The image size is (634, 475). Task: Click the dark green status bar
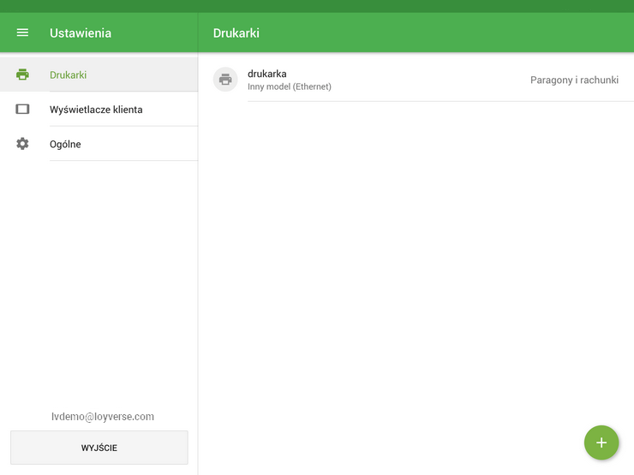pyautogui.click(x=317, y=6)
